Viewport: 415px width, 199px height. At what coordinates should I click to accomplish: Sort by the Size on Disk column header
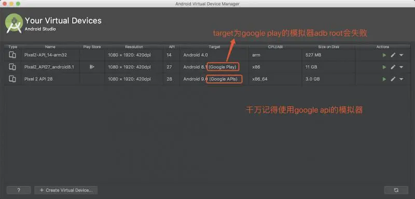pos(329,47)
